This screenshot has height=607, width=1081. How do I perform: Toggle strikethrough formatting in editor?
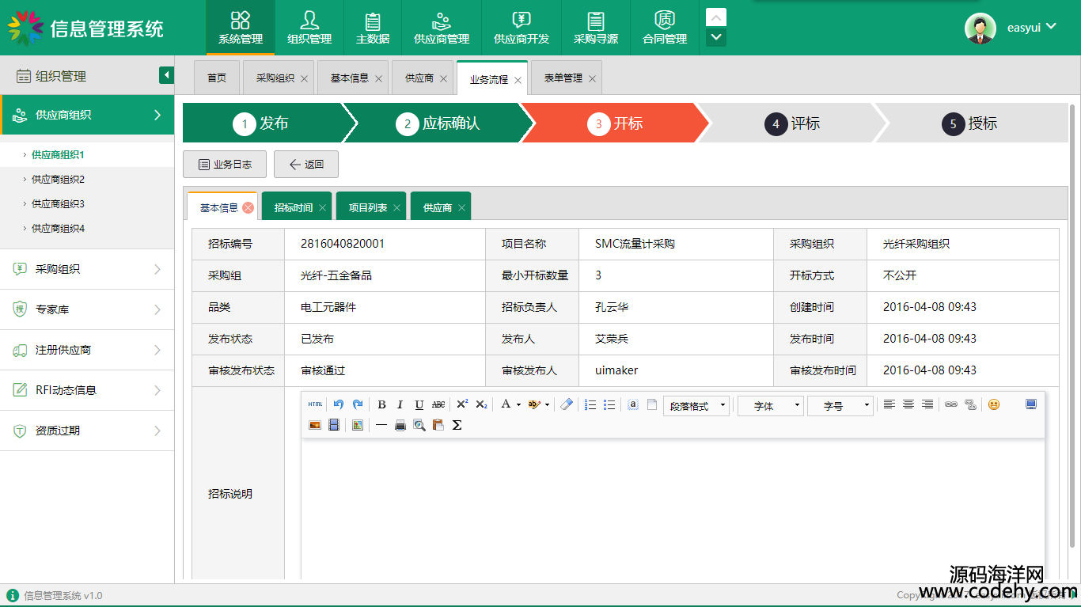coord(438,404)
